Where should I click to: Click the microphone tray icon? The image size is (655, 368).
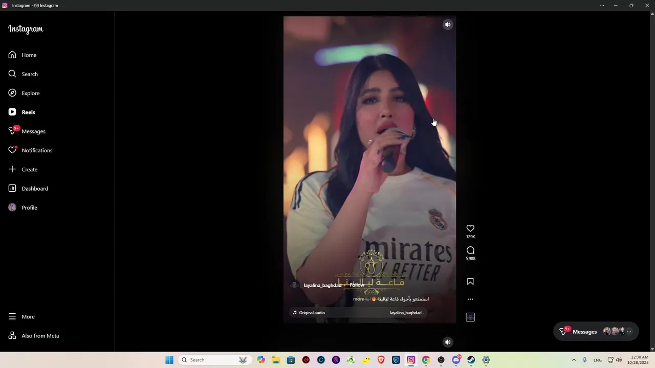tap(585, 360)
